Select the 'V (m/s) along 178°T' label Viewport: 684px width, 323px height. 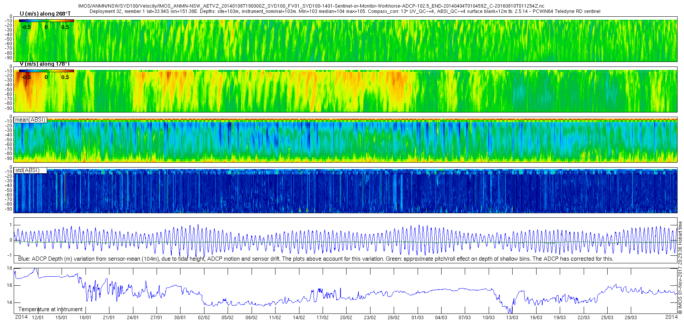(x=45, y=64)
